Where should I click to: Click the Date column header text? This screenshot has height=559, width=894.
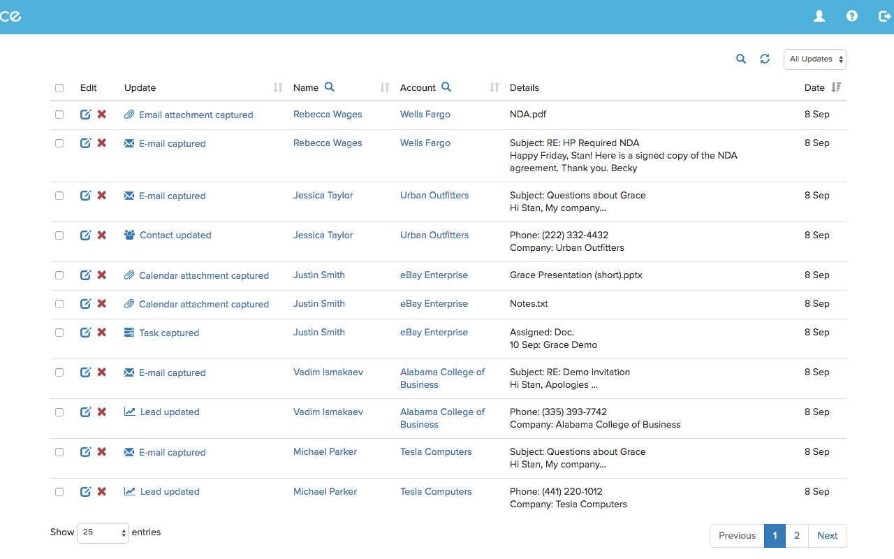tap(814, 88)
